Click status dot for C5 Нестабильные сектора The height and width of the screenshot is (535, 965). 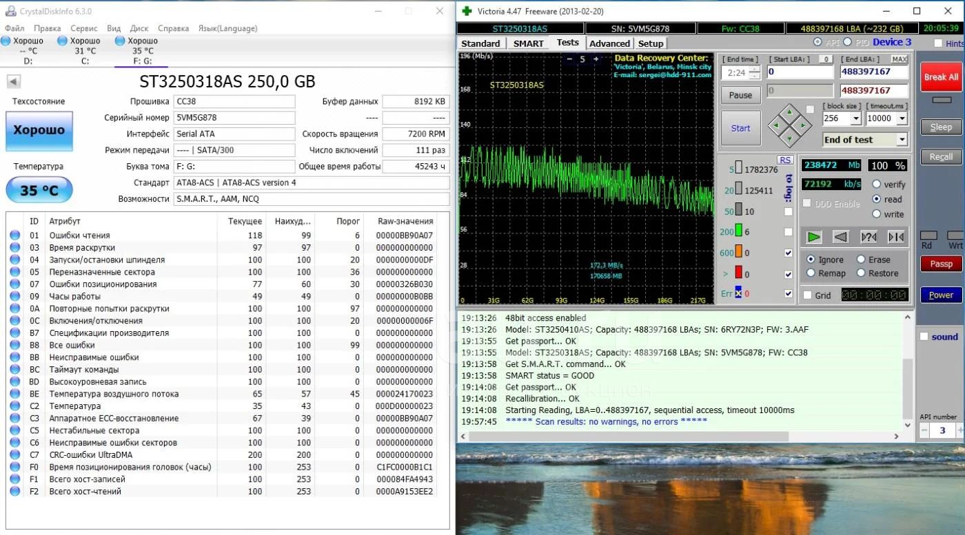14,430
